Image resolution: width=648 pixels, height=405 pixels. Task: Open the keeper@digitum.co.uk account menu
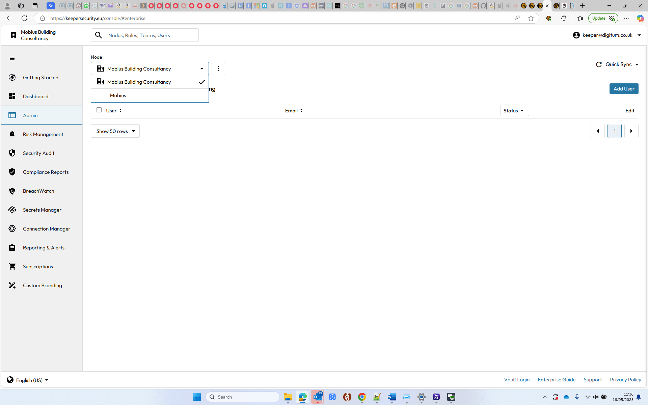pyautogui.click(x=607, y=35)
